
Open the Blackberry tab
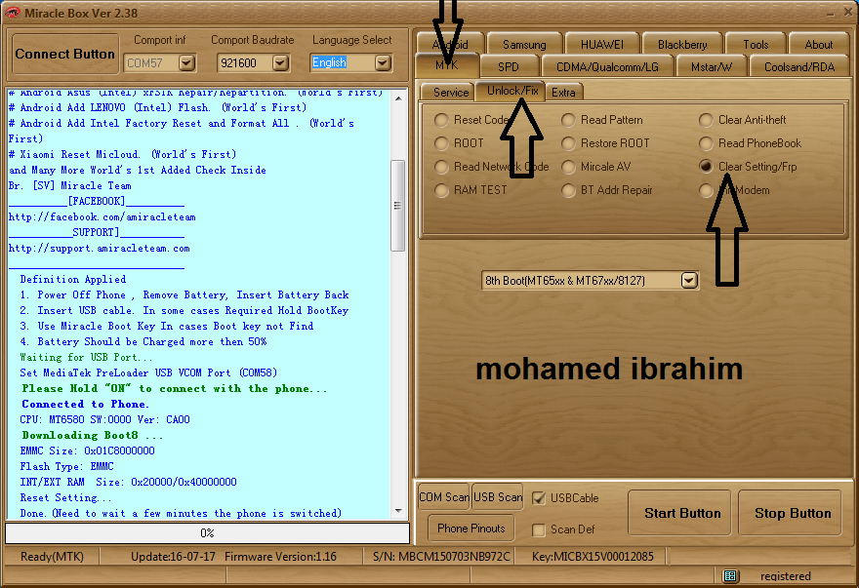pyautogui.click(x=682, y=44)
